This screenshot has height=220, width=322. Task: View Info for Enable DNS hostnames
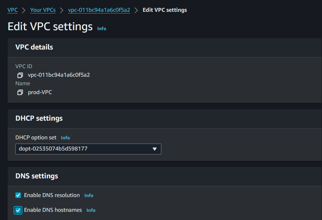click(91, 210)
